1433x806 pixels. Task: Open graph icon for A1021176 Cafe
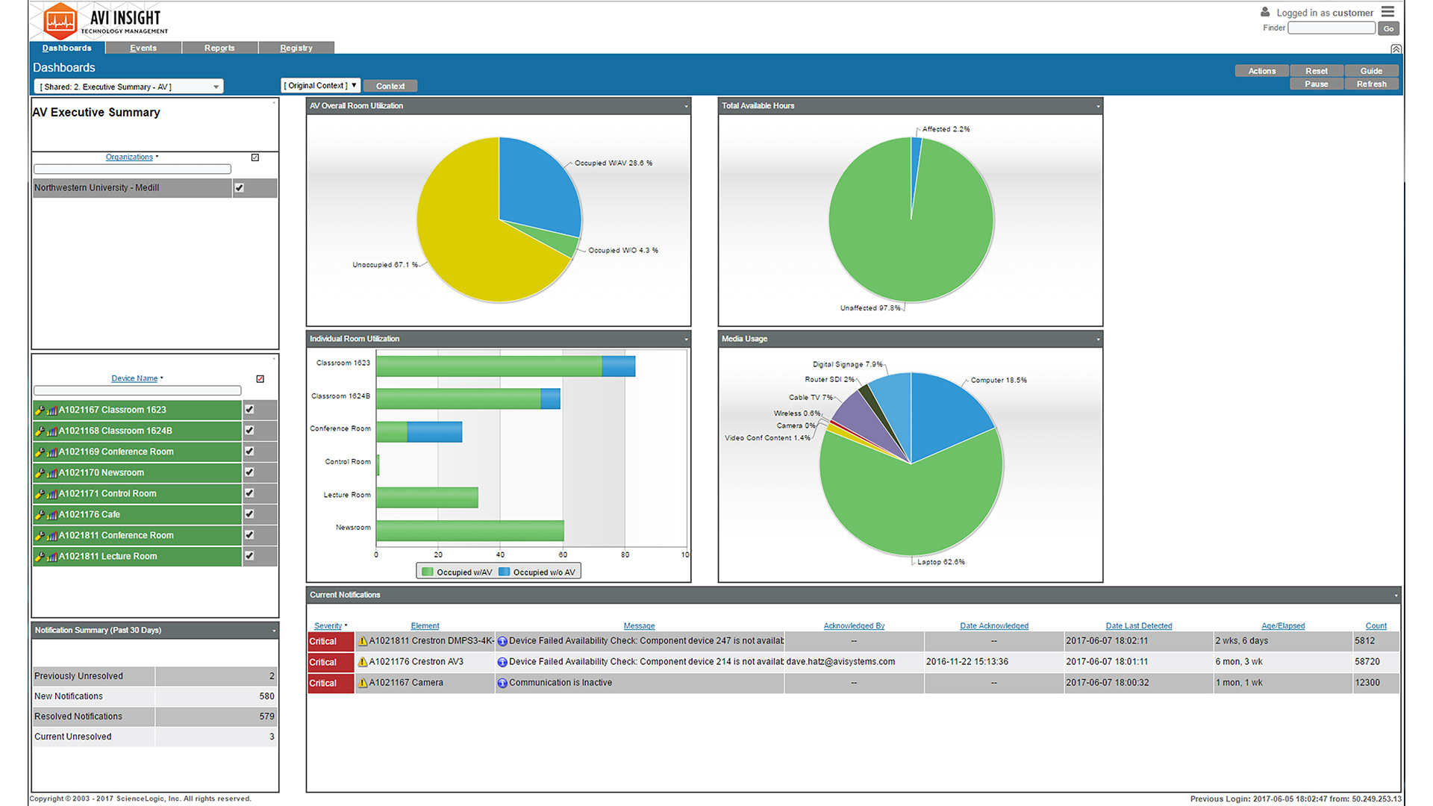[51, 514]
